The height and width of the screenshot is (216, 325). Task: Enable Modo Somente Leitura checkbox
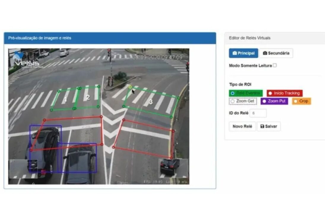coord(275,65)
